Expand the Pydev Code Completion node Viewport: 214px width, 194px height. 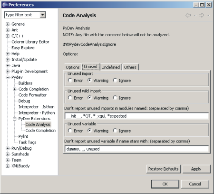pos(14,89)
